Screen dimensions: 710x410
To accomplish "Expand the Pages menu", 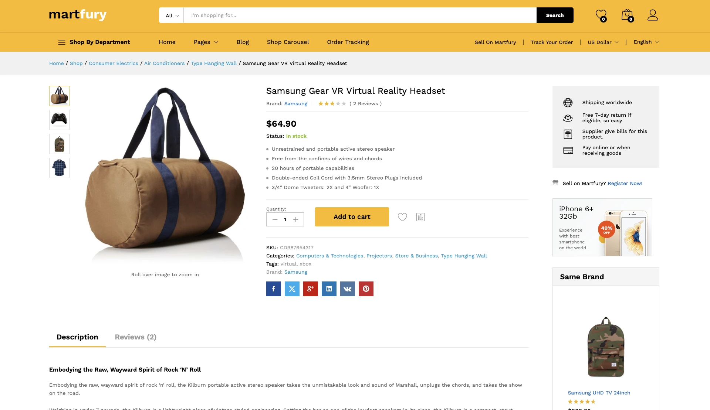I will pyautogui.click(x=206, y=42).
